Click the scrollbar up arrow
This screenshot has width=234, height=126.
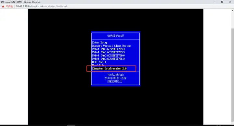click(x=232, y=10)
